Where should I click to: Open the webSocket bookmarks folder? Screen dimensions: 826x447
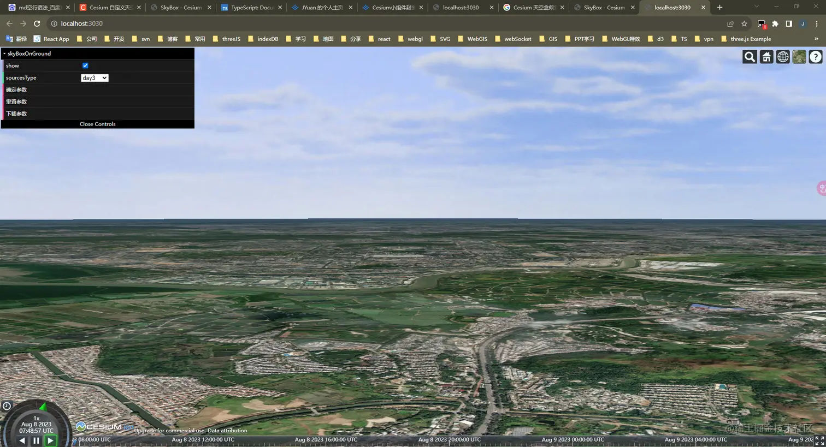(x=512, y=39)
